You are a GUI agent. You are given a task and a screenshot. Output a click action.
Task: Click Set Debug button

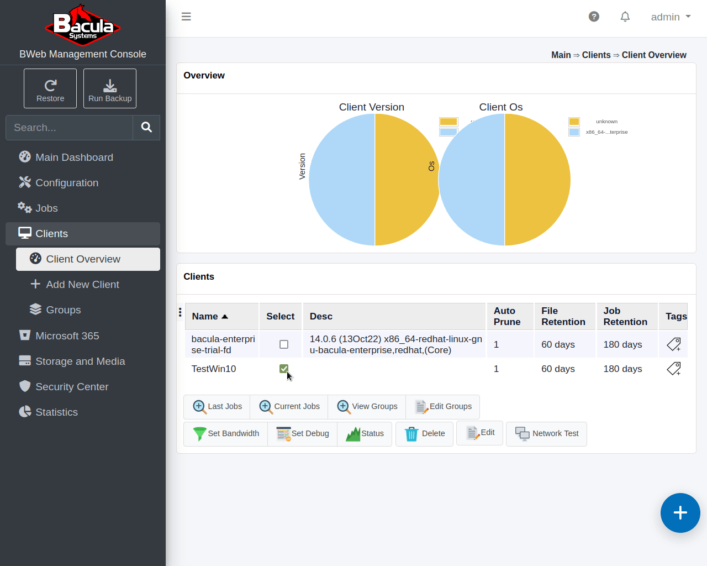tap(303, 434)
